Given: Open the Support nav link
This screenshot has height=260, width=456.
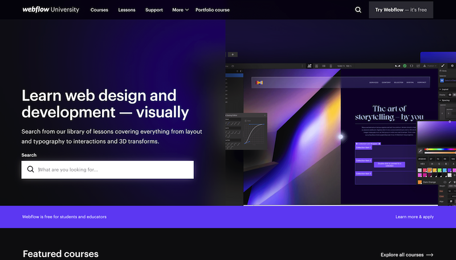Looking at the screenshot, I should (x=154, y=10).
